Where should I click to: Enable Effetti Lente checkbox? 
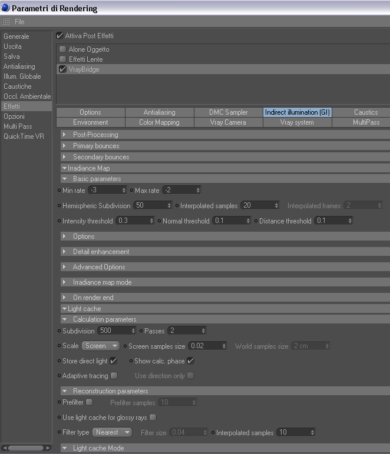pyautogui.click(x=62, y=59)
